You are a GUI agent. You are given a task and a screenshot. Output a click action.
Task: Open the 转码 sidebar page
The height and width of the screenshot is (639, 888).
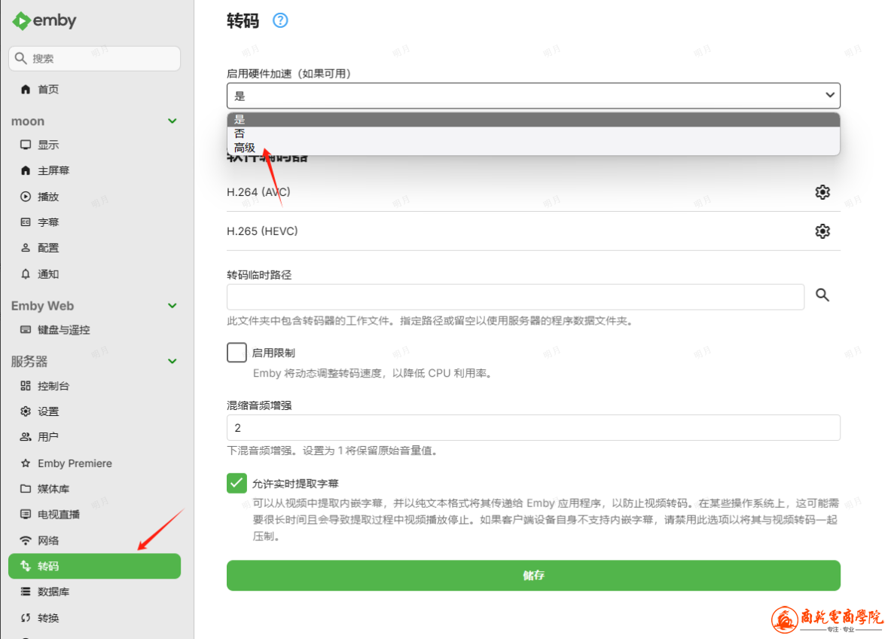click(x=95, y=566)
